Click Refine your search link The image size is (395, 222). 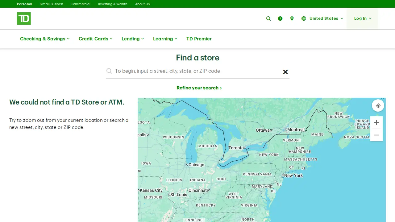point(199,88)
